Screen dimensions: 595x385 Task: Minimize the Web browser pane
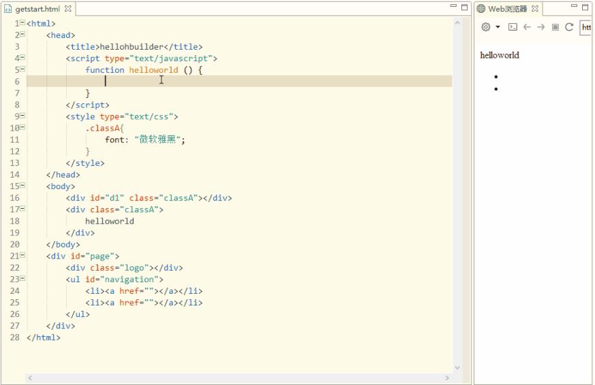[574, 6]
